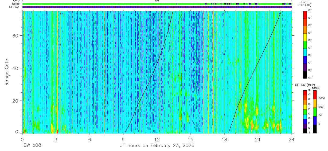Click the x-axis tick label '9'
Image resolution: width=328 pixels, height=151 pixels.
(x=123, y=139)
